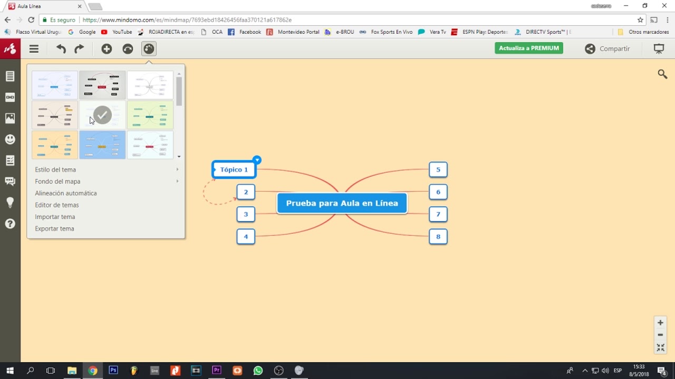Open Premiere Pro from the taskbar

point(216,371)
